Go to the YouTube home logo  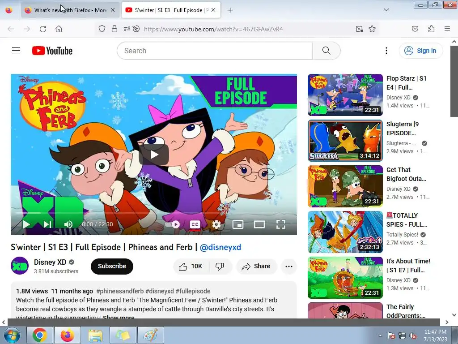coord(52,51)
